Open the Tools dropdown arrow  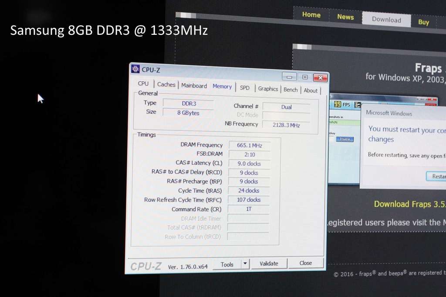click(245, 264)
